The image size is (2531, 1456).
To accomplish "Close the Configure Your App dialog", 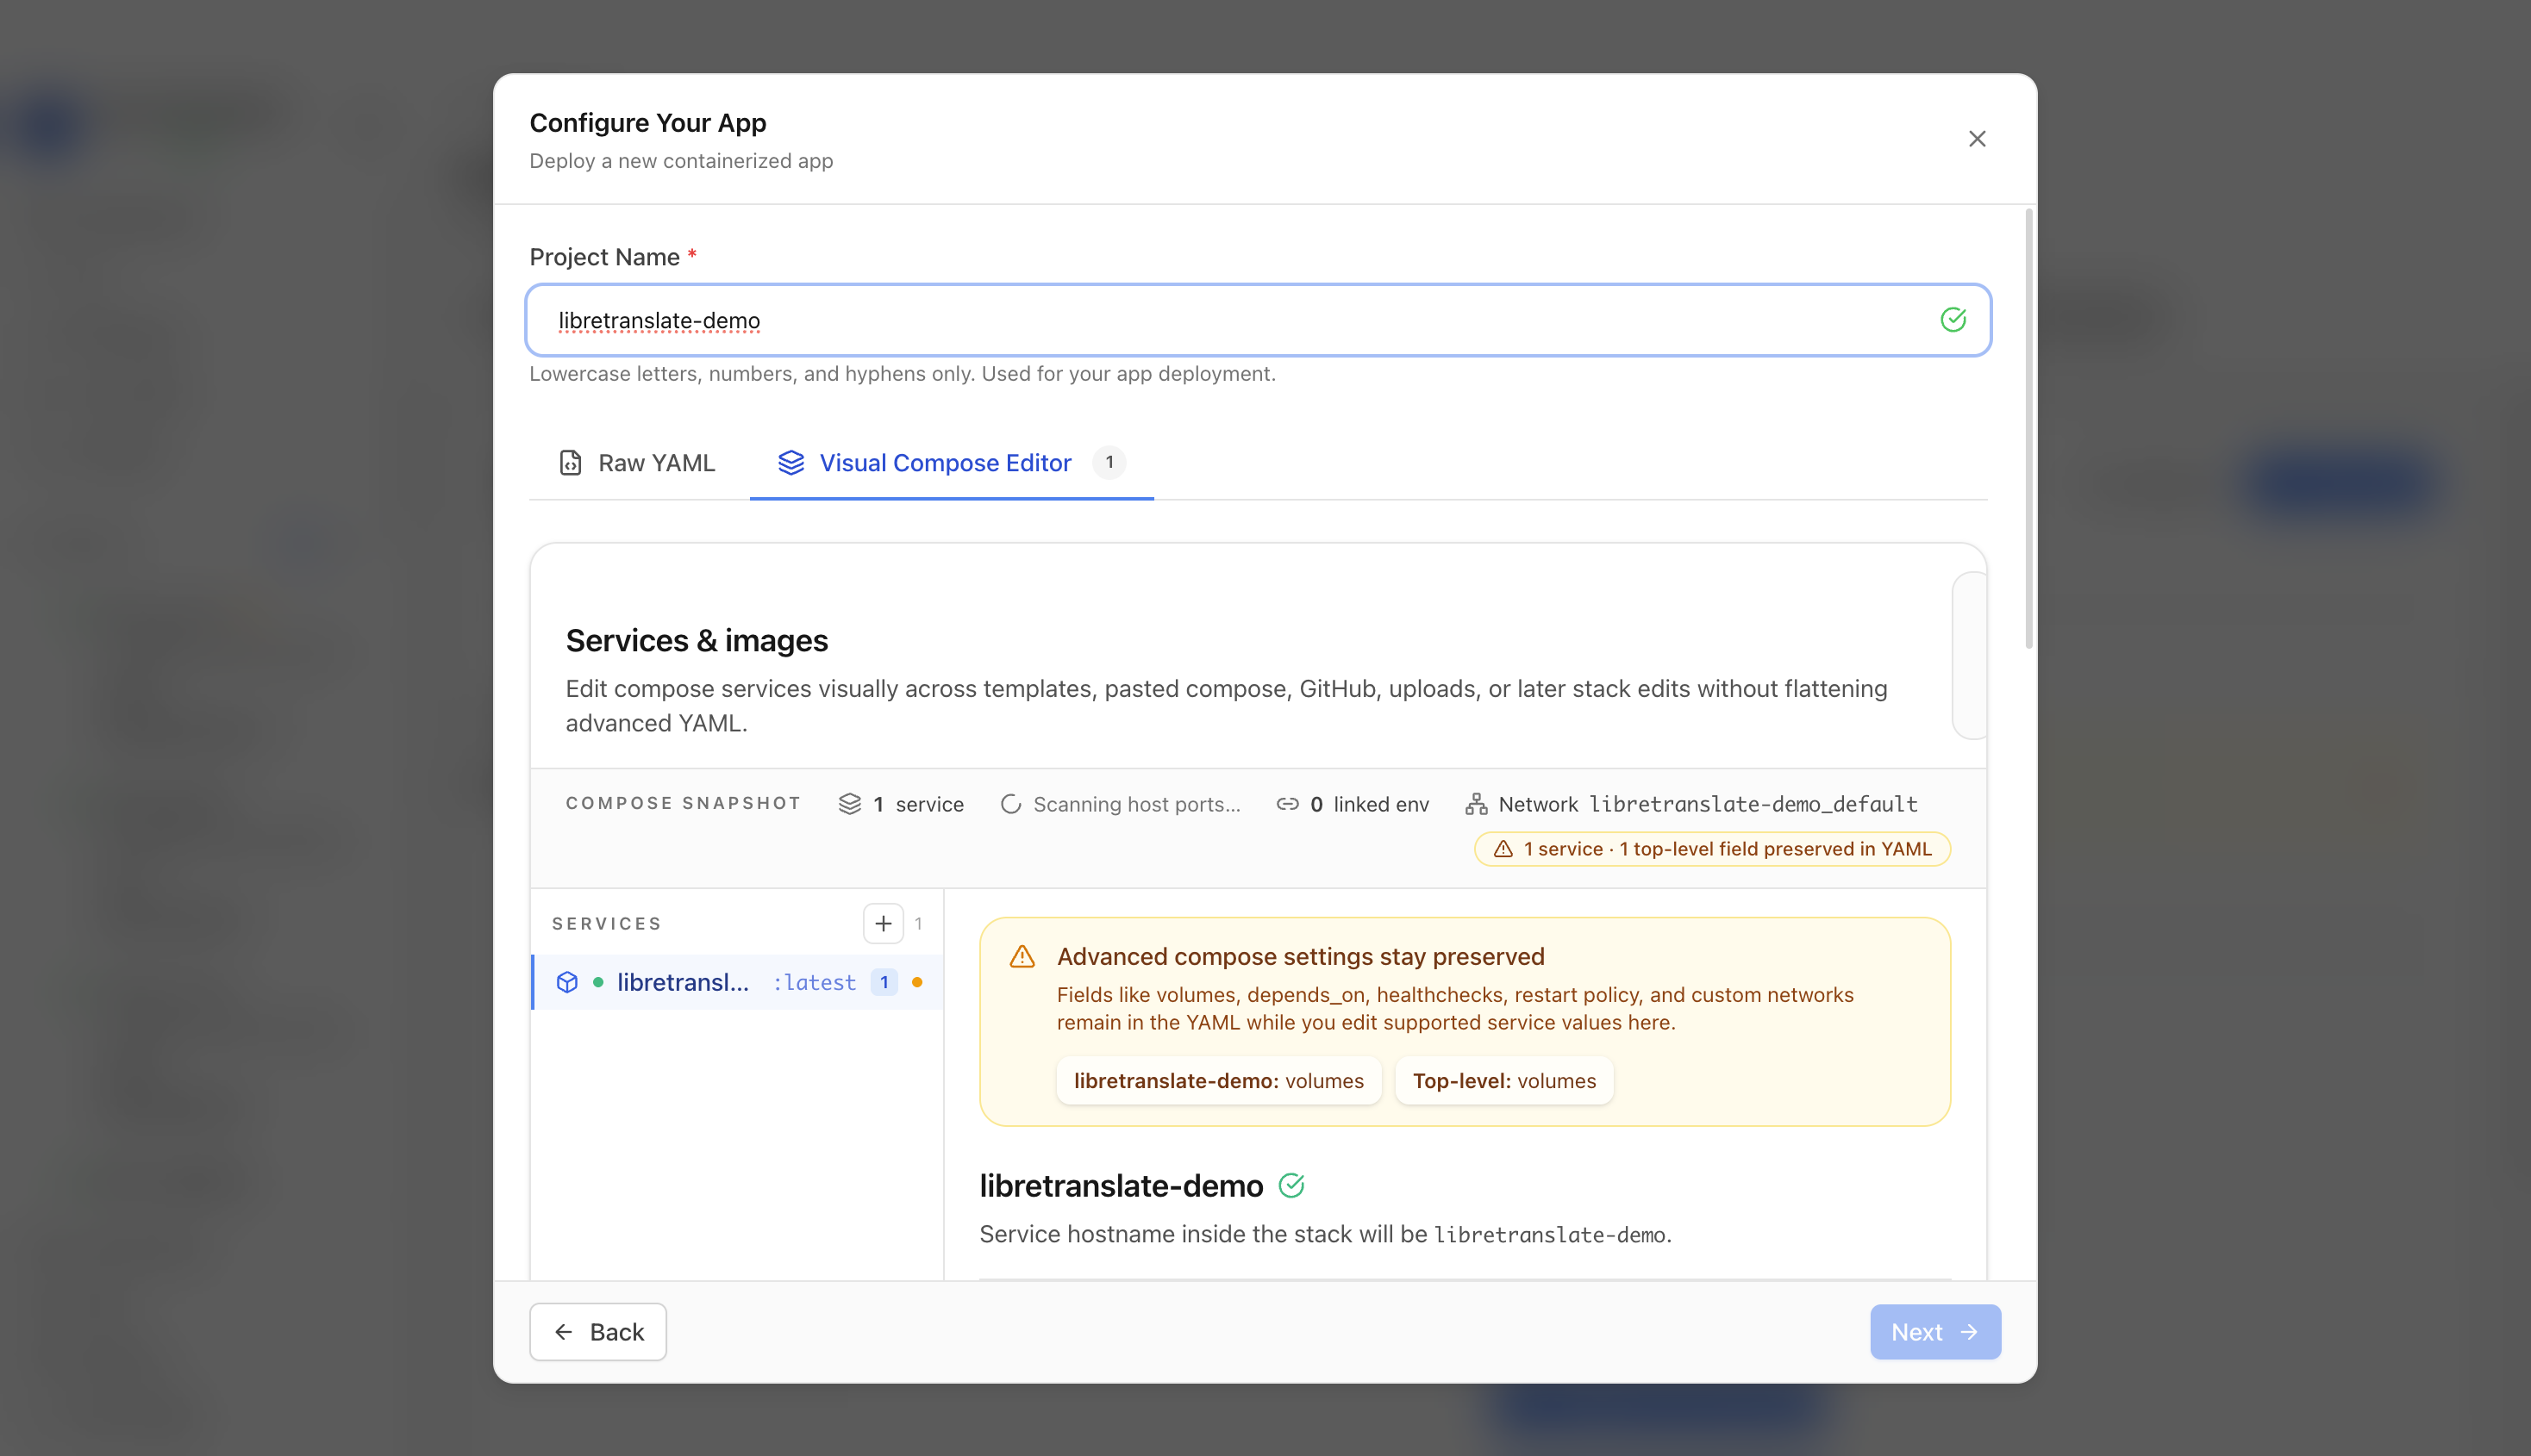I will coord(1977,139).
